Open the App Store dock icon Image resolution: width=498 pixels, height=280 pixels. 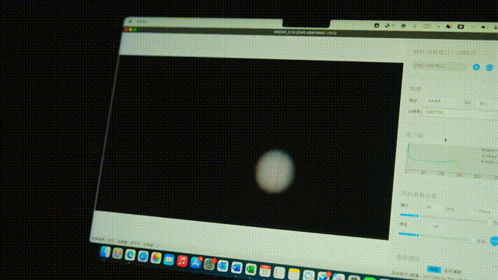coord(195,263)
